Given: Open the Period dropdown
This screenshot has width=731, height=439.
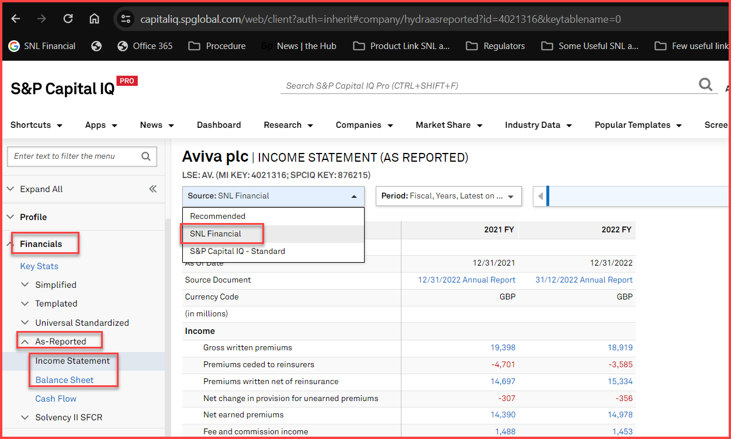Looking at the screenshot, I should (448, 196).
